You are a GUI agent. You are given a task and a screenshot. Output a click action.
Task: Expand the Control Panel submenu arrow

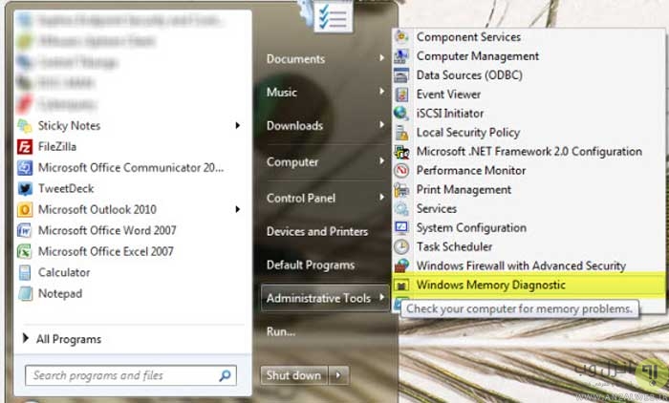(382, 198)
